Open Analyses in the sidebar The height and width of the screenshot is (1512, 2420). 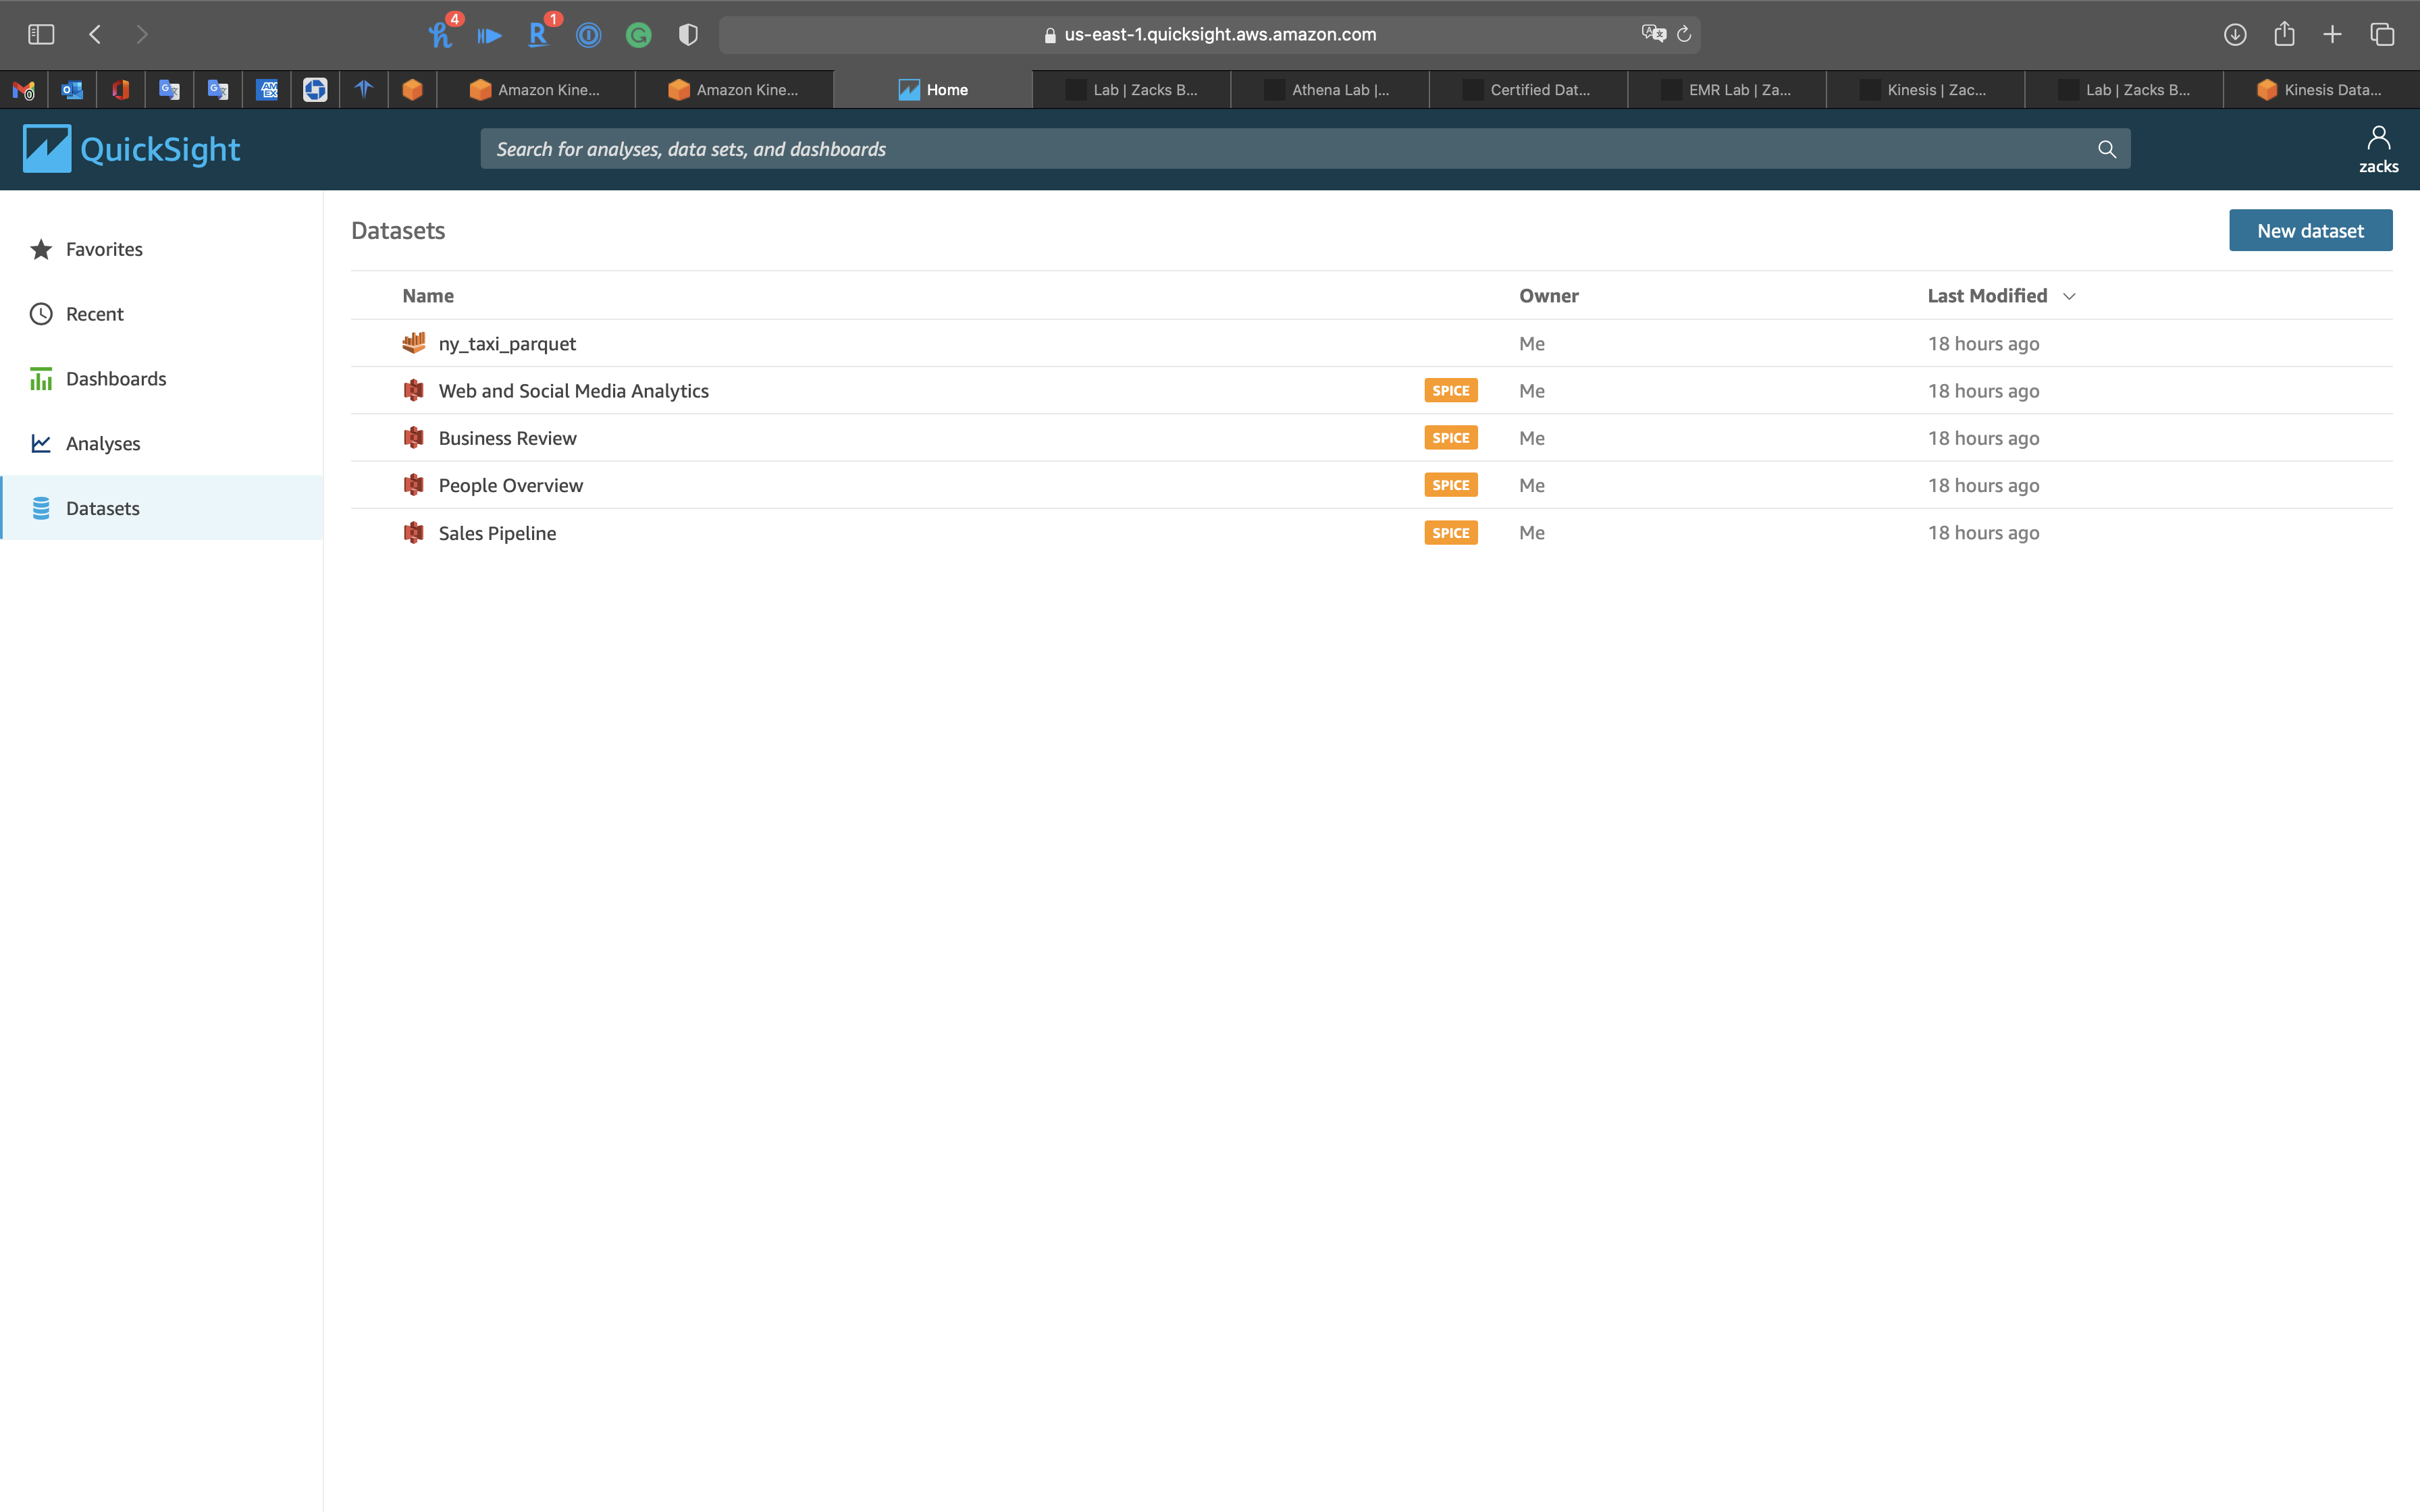103,443
